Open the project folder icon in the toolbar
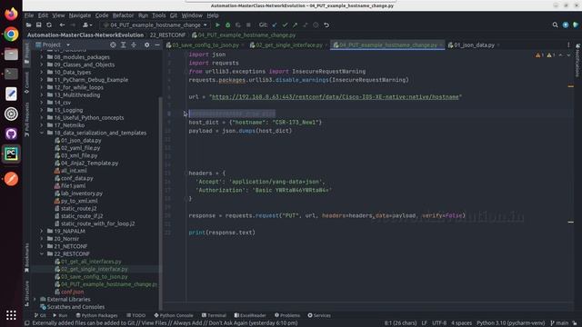This screenshot has height=327, width=582. coord(28,25)
